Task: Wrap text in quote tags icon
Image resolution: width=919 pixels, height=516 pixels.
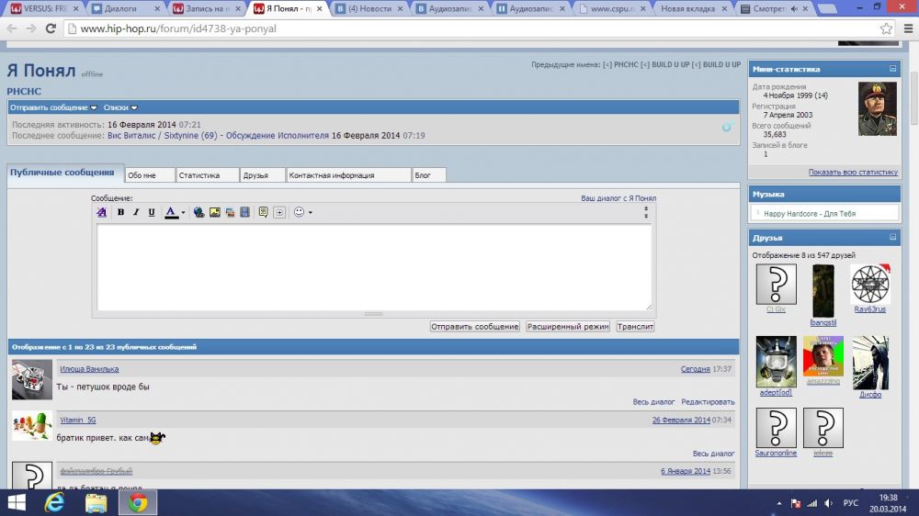Action: point(263,212)
